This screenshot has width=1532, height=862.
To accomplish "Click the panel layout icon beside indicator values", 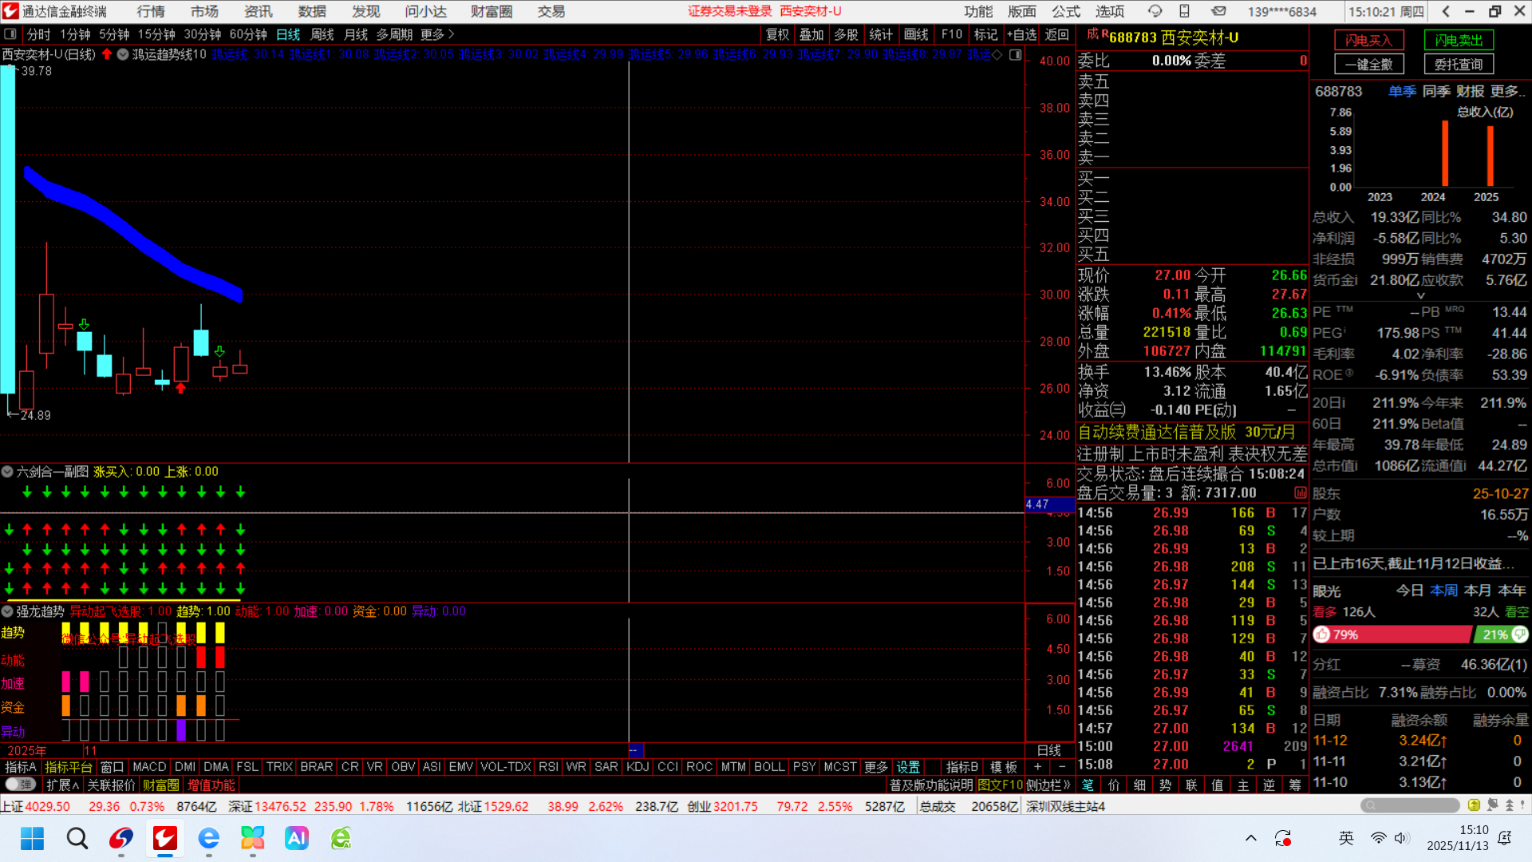I will click(x=1015, y=54).
